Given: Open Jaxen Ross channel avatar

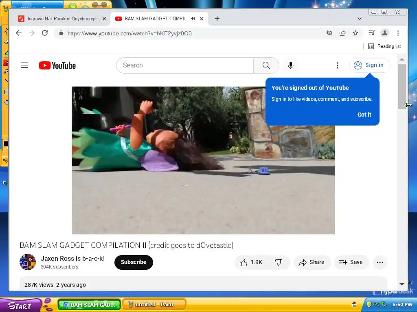Looking at the screenshot, I should point(28,262).
